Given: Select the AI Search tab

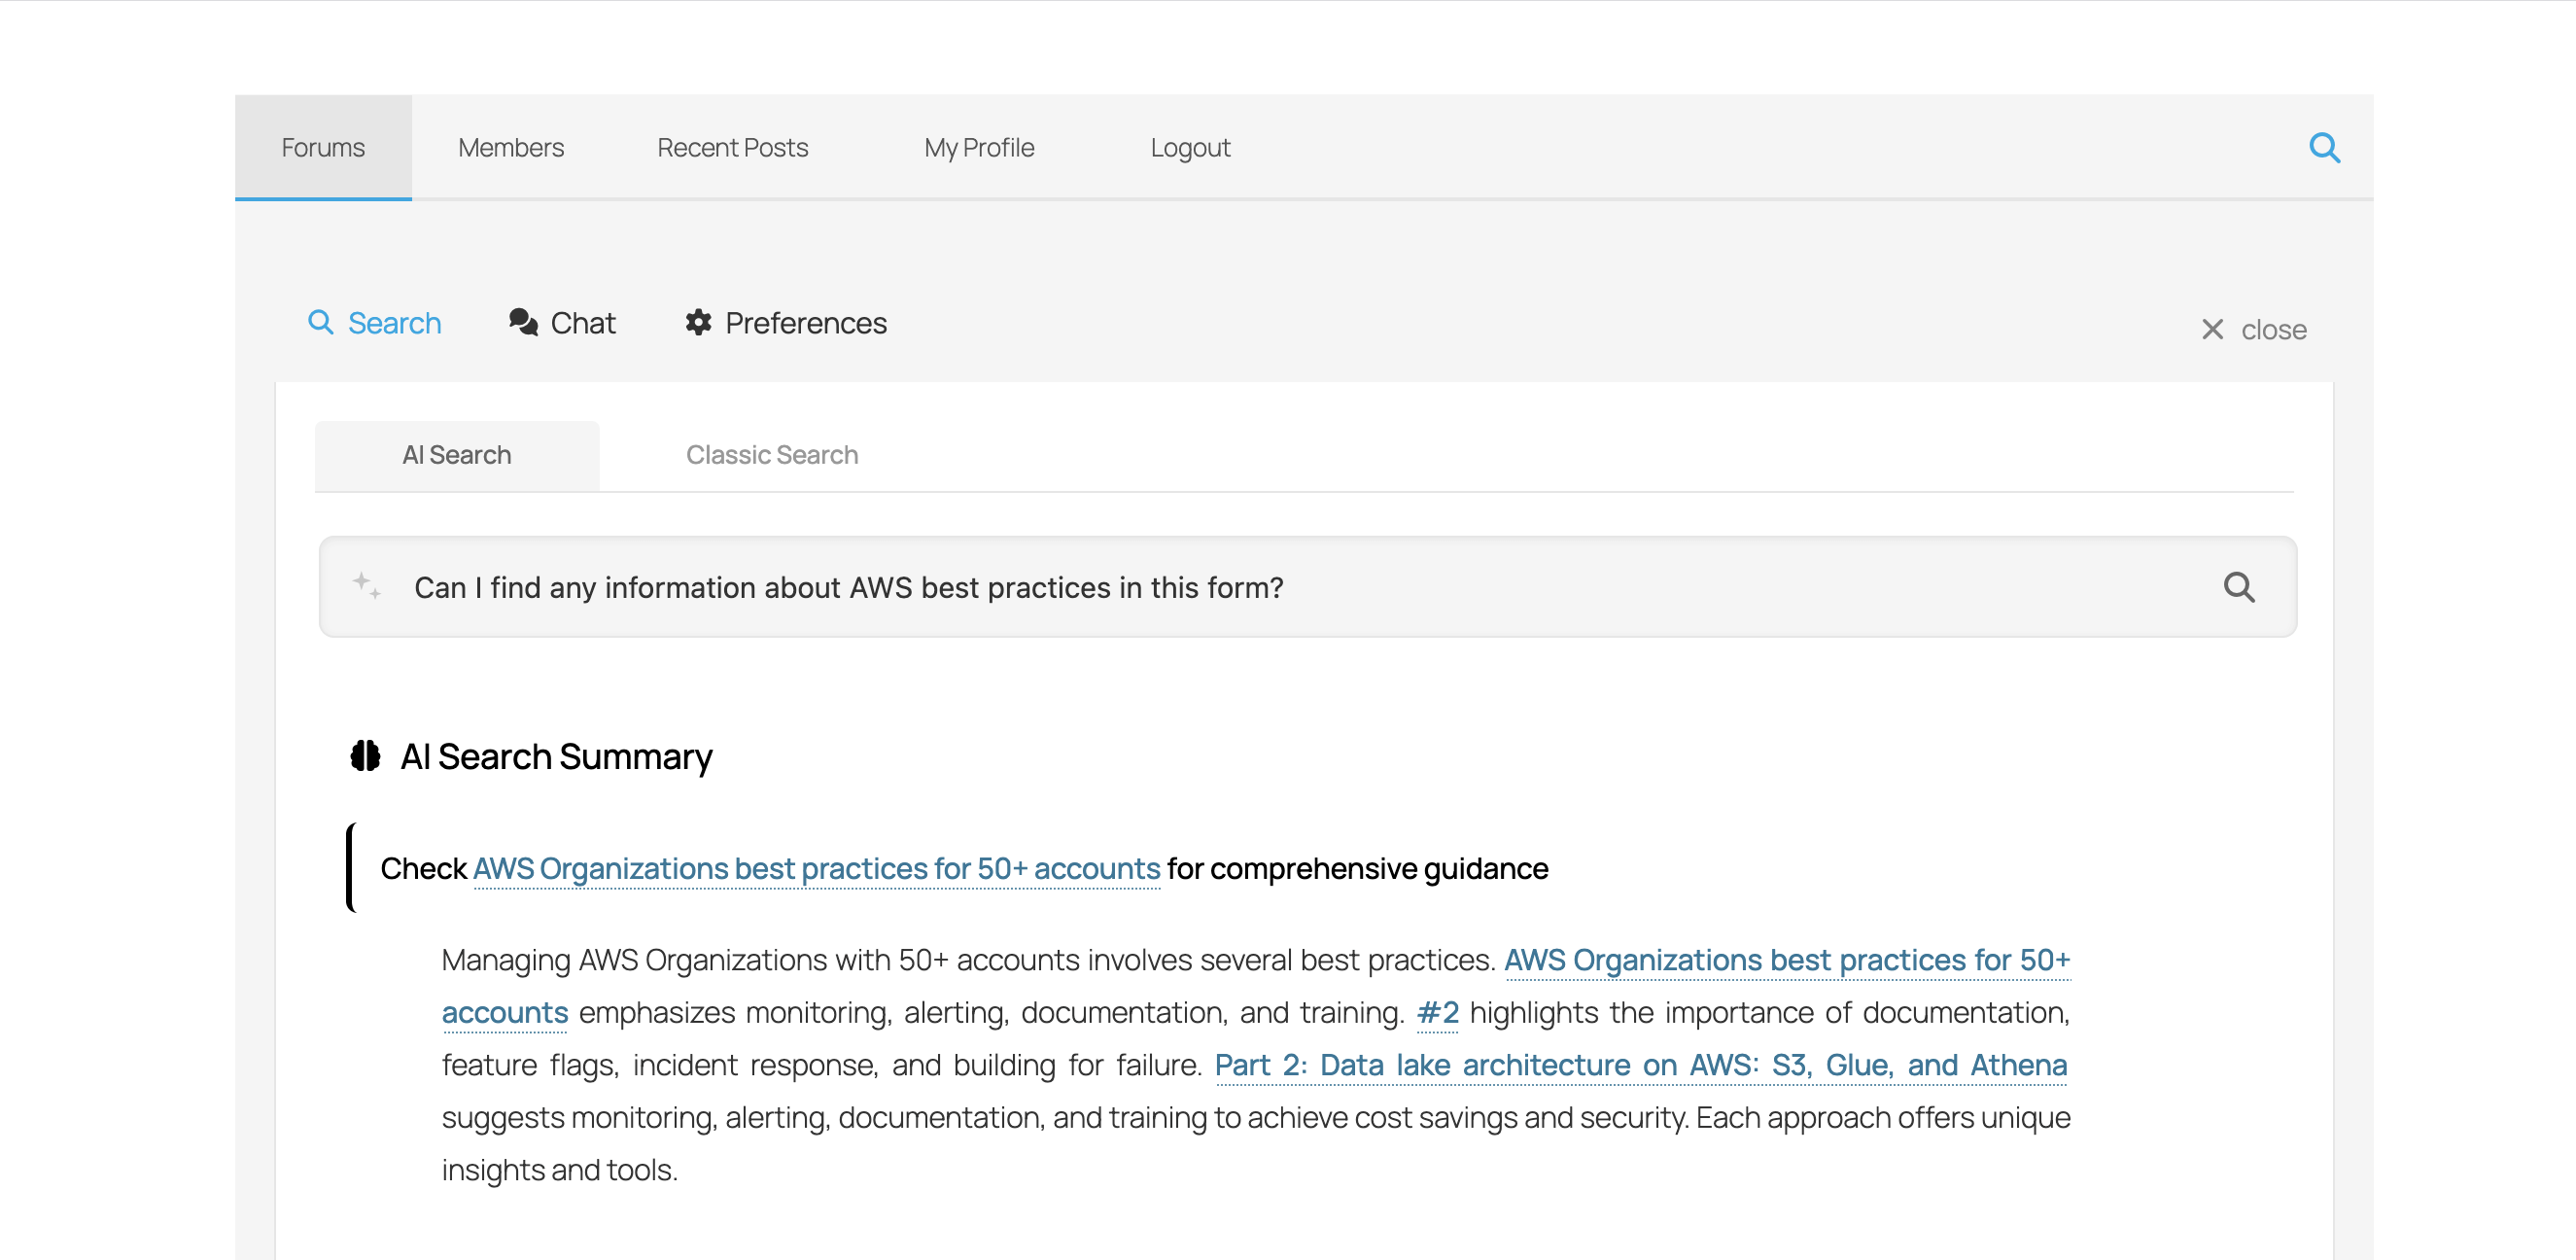Looking at the screenshot, I should coord(456,455).
